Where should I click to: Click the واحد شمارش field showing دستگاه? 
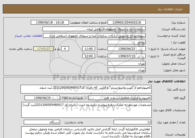click(x=42, y=122)
